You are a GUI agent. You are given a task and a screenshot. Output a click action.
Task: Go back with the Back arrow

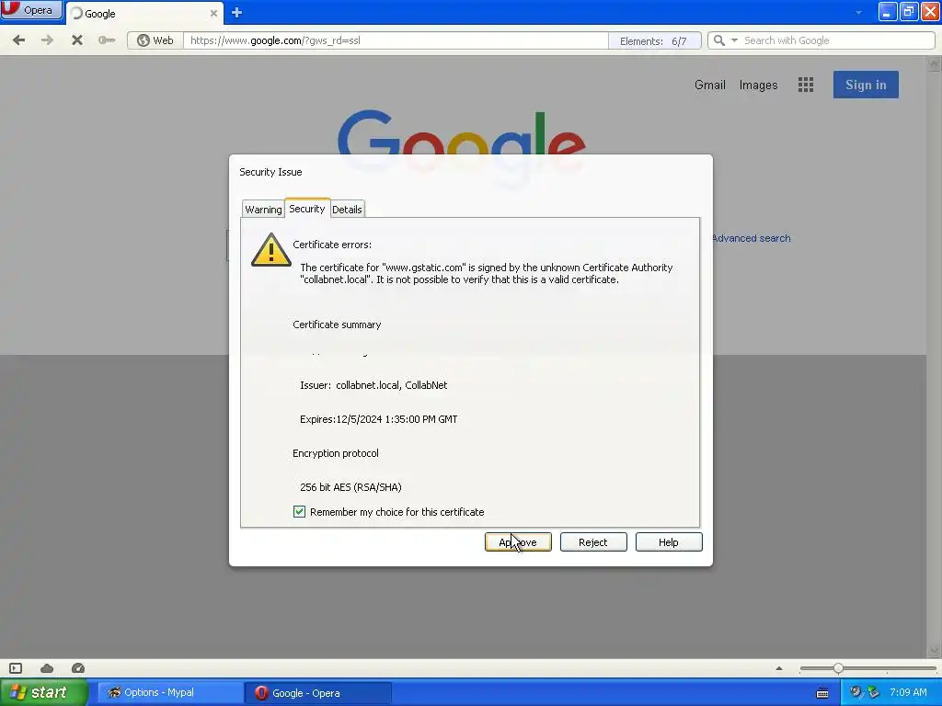pyautogui.click(x=18, y=40)
